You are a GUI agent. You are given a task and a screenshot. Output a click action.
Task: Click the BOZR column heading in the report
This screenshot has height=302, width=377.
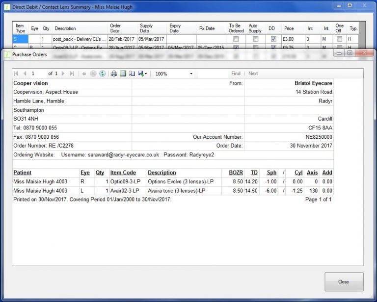(x=236, y=173)
